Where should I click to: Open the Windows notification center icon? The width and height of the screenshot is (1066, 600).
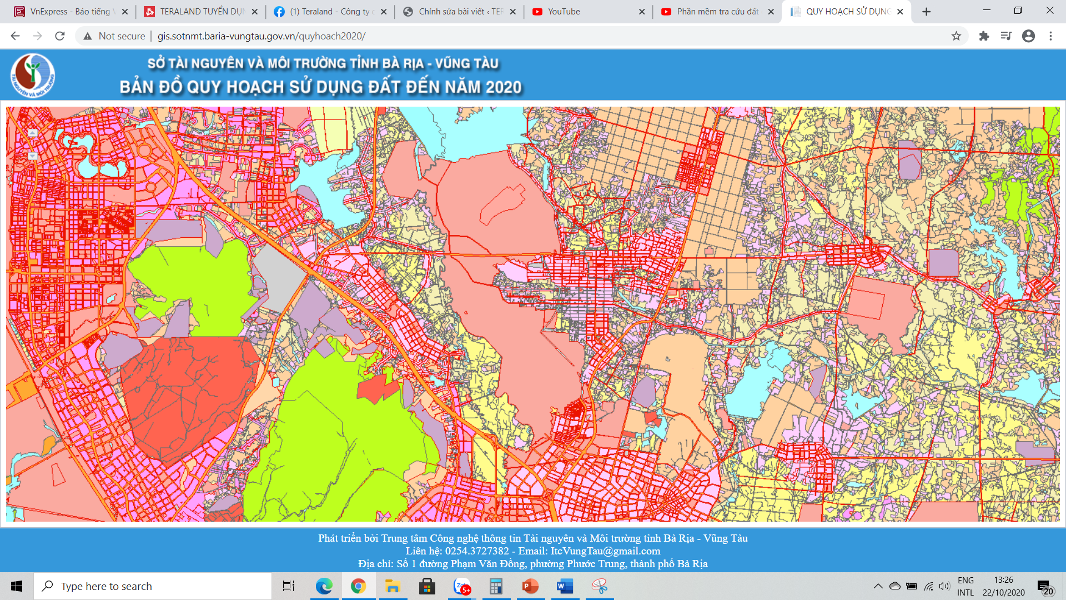pyautogui.click(x=1044, y=587)
